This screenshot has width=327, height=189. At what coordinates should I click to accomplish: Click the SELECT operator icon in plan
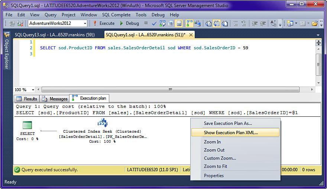click(27, 125)
